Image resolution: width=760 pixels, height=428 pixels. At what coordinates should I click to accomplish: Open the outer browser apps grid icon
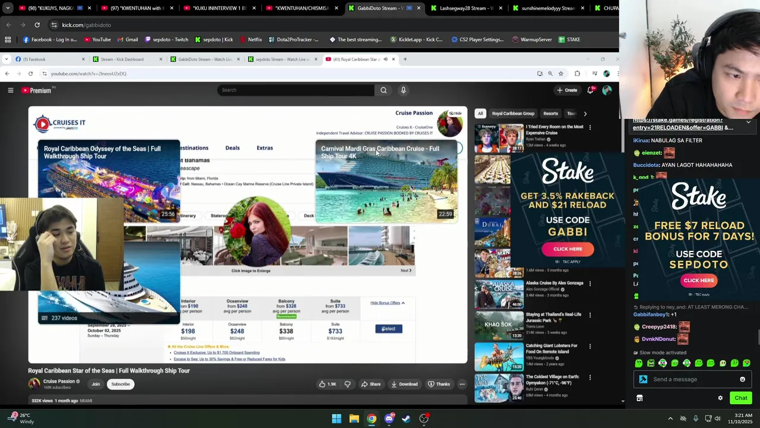pyautogui.click(x=8, y=40)
